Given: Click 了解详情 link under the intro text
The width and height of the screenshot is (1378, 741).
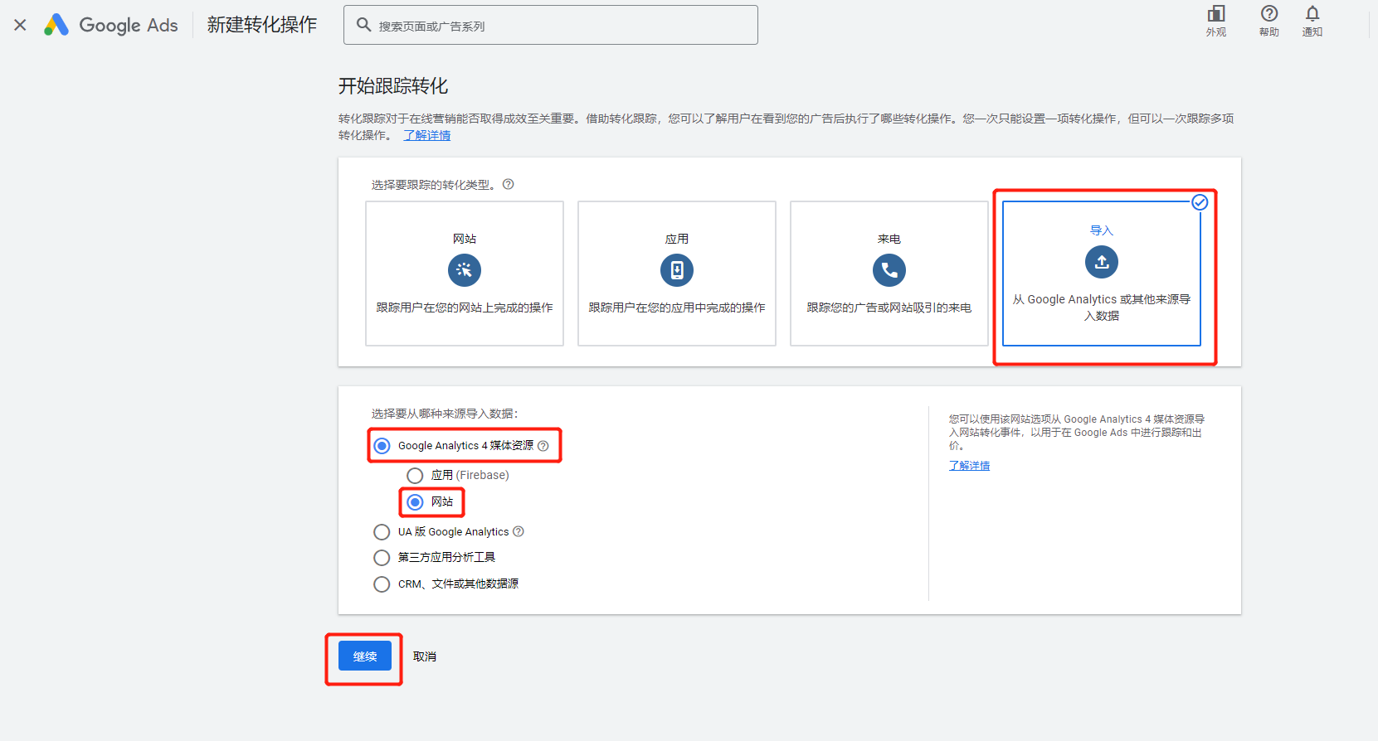Looking at the screenshot, I should click(x=427, y=135).
